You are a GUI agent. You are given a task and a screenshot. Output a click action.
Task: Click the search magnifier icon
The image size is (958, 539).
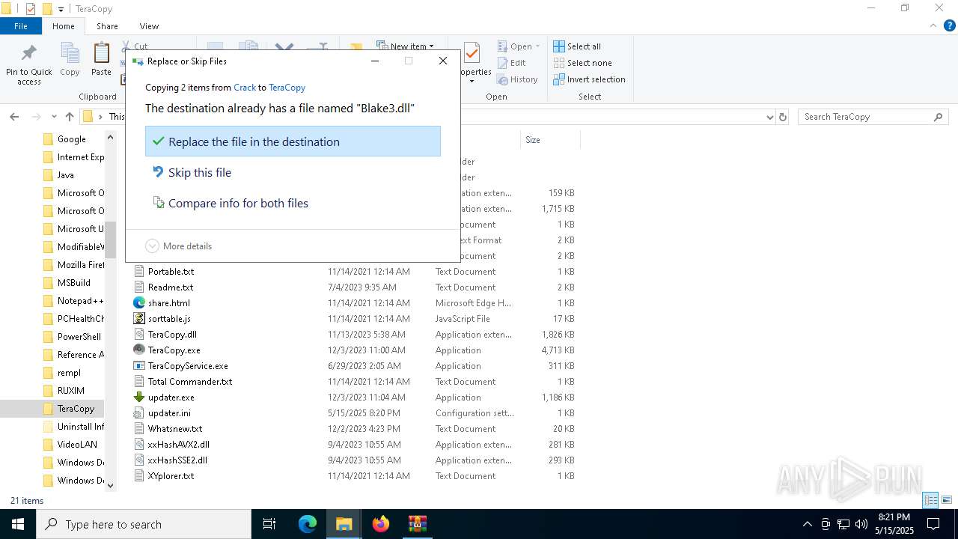click(x=938, y=117)
